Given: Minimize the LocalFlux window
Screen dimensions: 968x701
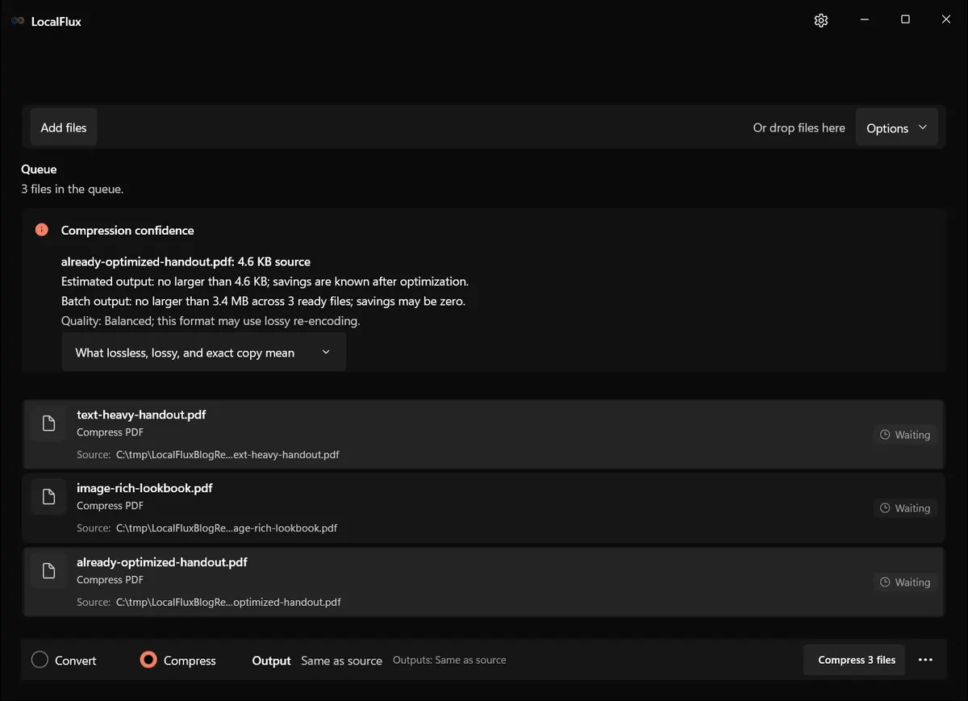Looking at the screenshot, I should pyautogui.click(x=864, y=20).
